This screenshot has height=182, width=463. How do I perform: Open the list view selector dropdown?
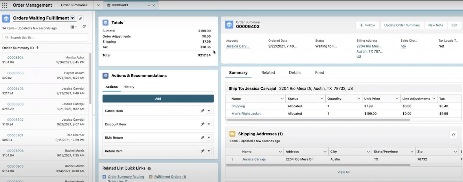[73, 18]
